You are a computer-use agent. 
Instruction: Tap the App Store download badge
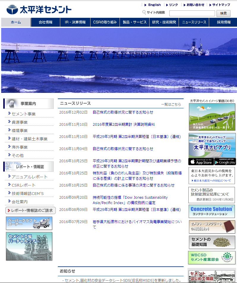[x=200, y=162]
